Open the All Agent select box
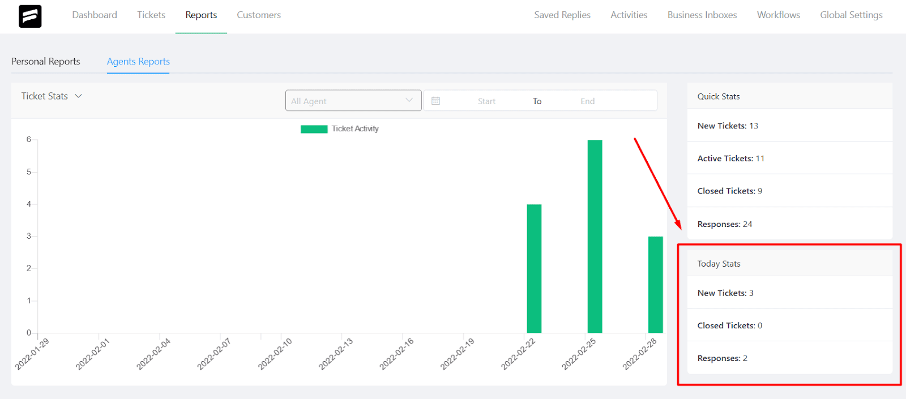The image size is (906, 399). click(x=353, y=101)
